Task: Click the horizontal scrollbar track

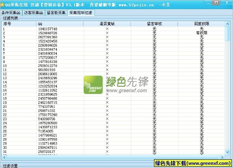Action: pyautogui.click(x=113, y=157)
